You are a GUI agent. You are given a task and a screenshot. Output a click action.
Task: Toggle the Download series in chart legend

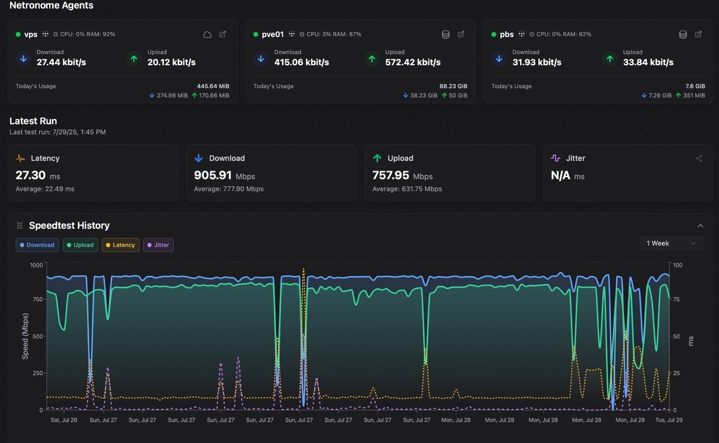coord(37,245)
